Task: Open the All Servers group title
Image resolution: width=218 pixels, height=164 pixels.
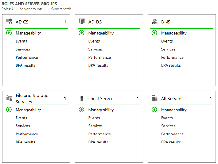Action: coord(172,99)
